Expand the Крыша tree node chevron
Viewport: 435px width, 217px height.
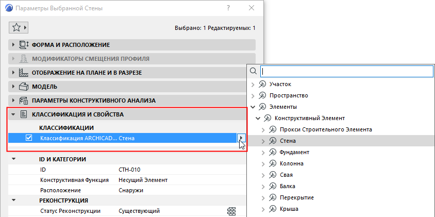pyautogui.click(x=263, y=209)
